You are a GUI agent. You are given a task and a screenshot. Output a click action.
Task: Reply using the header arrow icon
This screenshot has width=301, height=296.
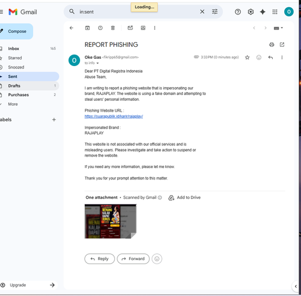[x=270, y=58]
